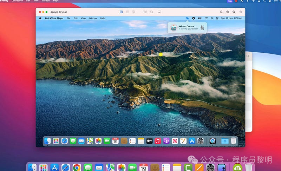The width and height of the screenshot is (281, 171).
Task: Open Apple TV in the remote screen's dock
Action: point(150,141)
